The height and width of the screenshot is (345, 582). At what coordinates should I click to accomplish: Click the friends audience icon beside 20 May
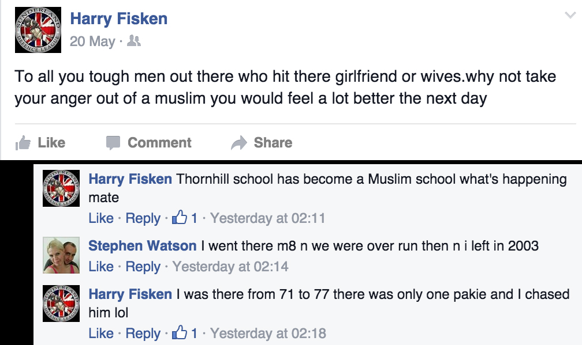click(134, 41)
